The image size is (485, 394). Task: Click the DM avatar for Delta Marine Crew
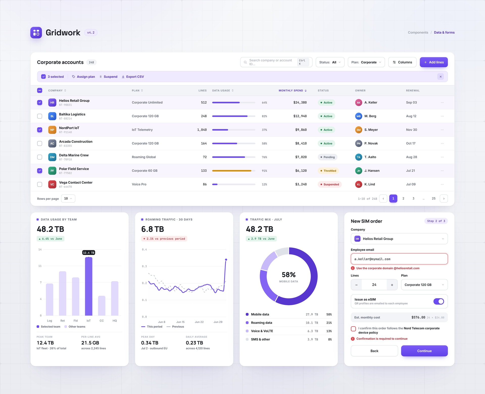click(52, 157)
